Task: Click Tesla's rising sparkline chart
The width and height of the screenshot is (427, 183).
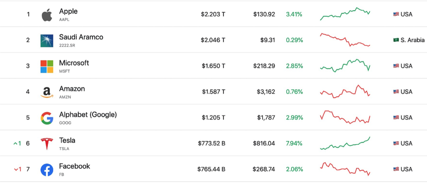Action: click(x=345, y=144)
